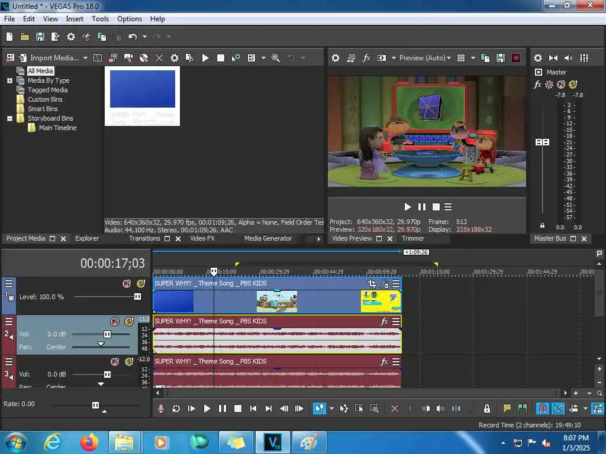The height and width of the screenshot is (454, 606).
Task: Open Media Properties gear in Project Media
Action: pyautogui.click(x=175, y=58)
